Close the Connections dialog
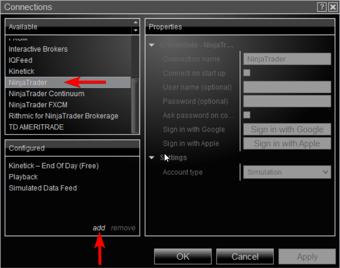Screen dimensions: 340x268 coord(333,7)
